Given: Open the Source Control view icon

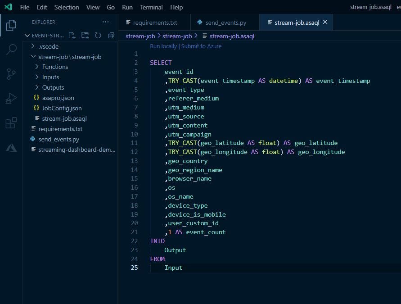Looking at the screenshot, I should click(11, 74).
